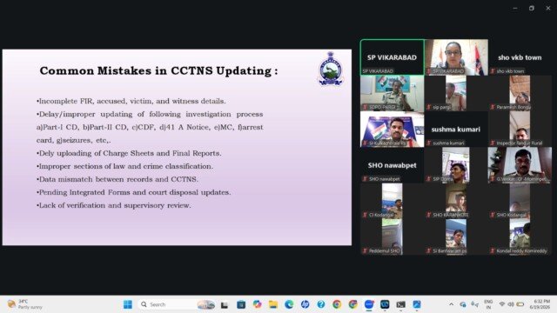Open the blue question-mark help app
This screenshot has height=313, width=557.
click(x=321, y=304)
